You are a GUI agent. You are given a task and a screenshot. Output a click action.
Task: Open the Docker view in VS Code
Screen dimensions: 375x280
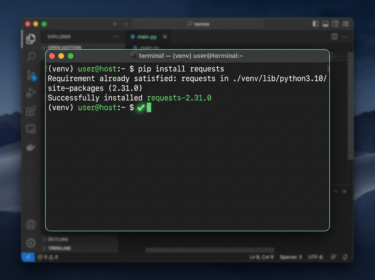(31, 147)
